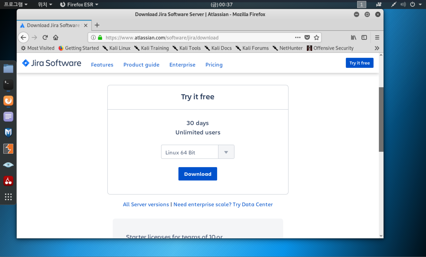
Task: Open the Firefox ESR app menu
Action: click(x=79, y=4)
